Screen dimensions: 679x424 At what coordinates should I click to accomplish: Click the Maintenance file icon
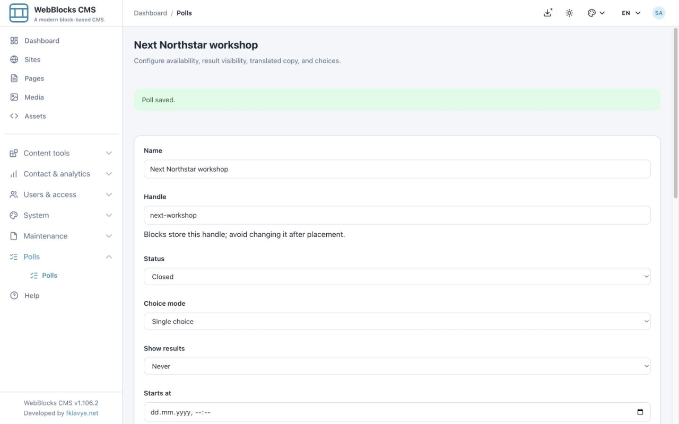click(14, 236)
